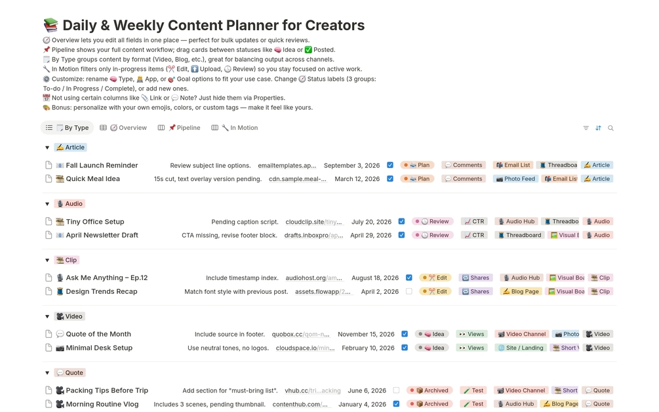Tick the Packing Tips Before Trip checkbox
This screenshot has width=659, height=412.
click(x=396, y=390)
